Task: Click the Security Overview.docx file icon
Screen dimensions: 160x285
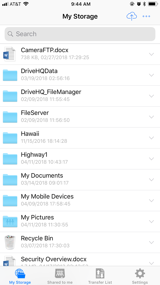Action: [x=10, y=261]
